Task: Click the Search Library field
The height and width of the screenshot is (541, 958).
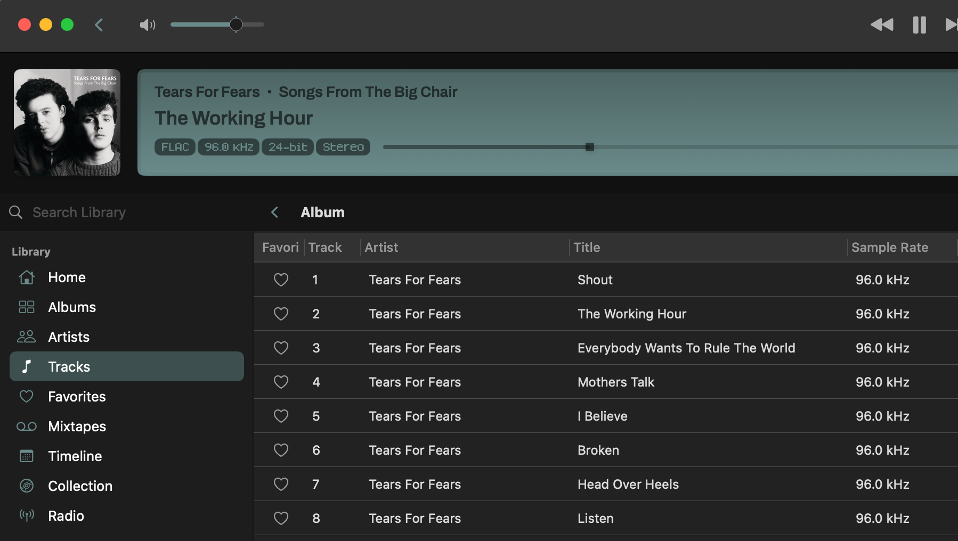Action: click(x=126, y=212)
